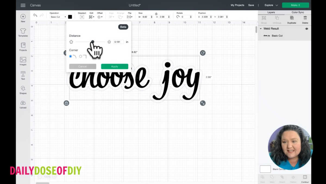Image resolution: width=326 pixels, height=184 pixels.
Task: Click the black operation color swatch
Action: (x=70, y=17)
